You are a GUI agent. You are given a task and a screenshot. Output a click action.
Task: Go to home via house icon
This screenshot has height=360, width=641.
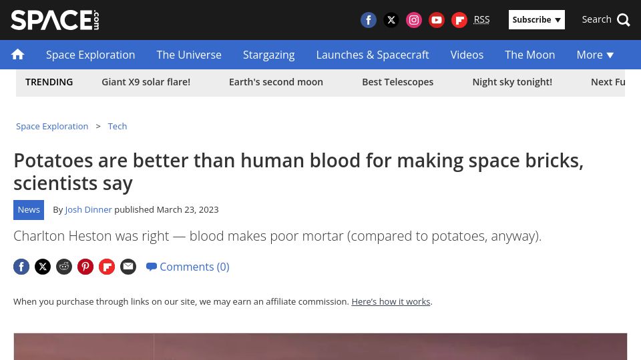click(x=17, y=54)
